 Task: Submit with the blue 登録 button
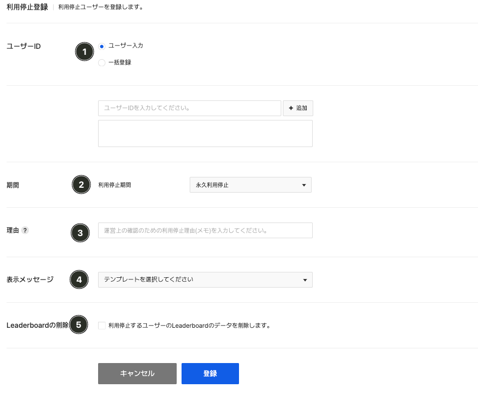[x=210, y=373]
